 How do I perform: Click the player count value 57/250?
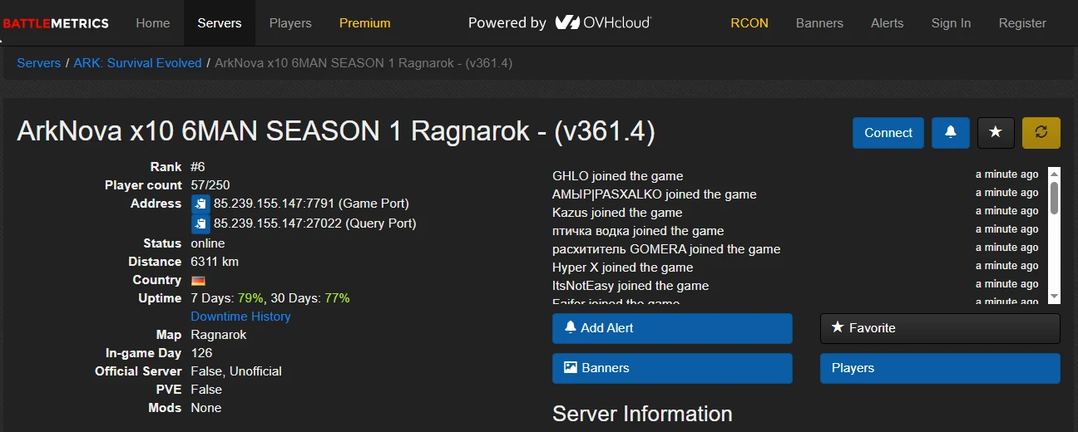click(210, 185)
